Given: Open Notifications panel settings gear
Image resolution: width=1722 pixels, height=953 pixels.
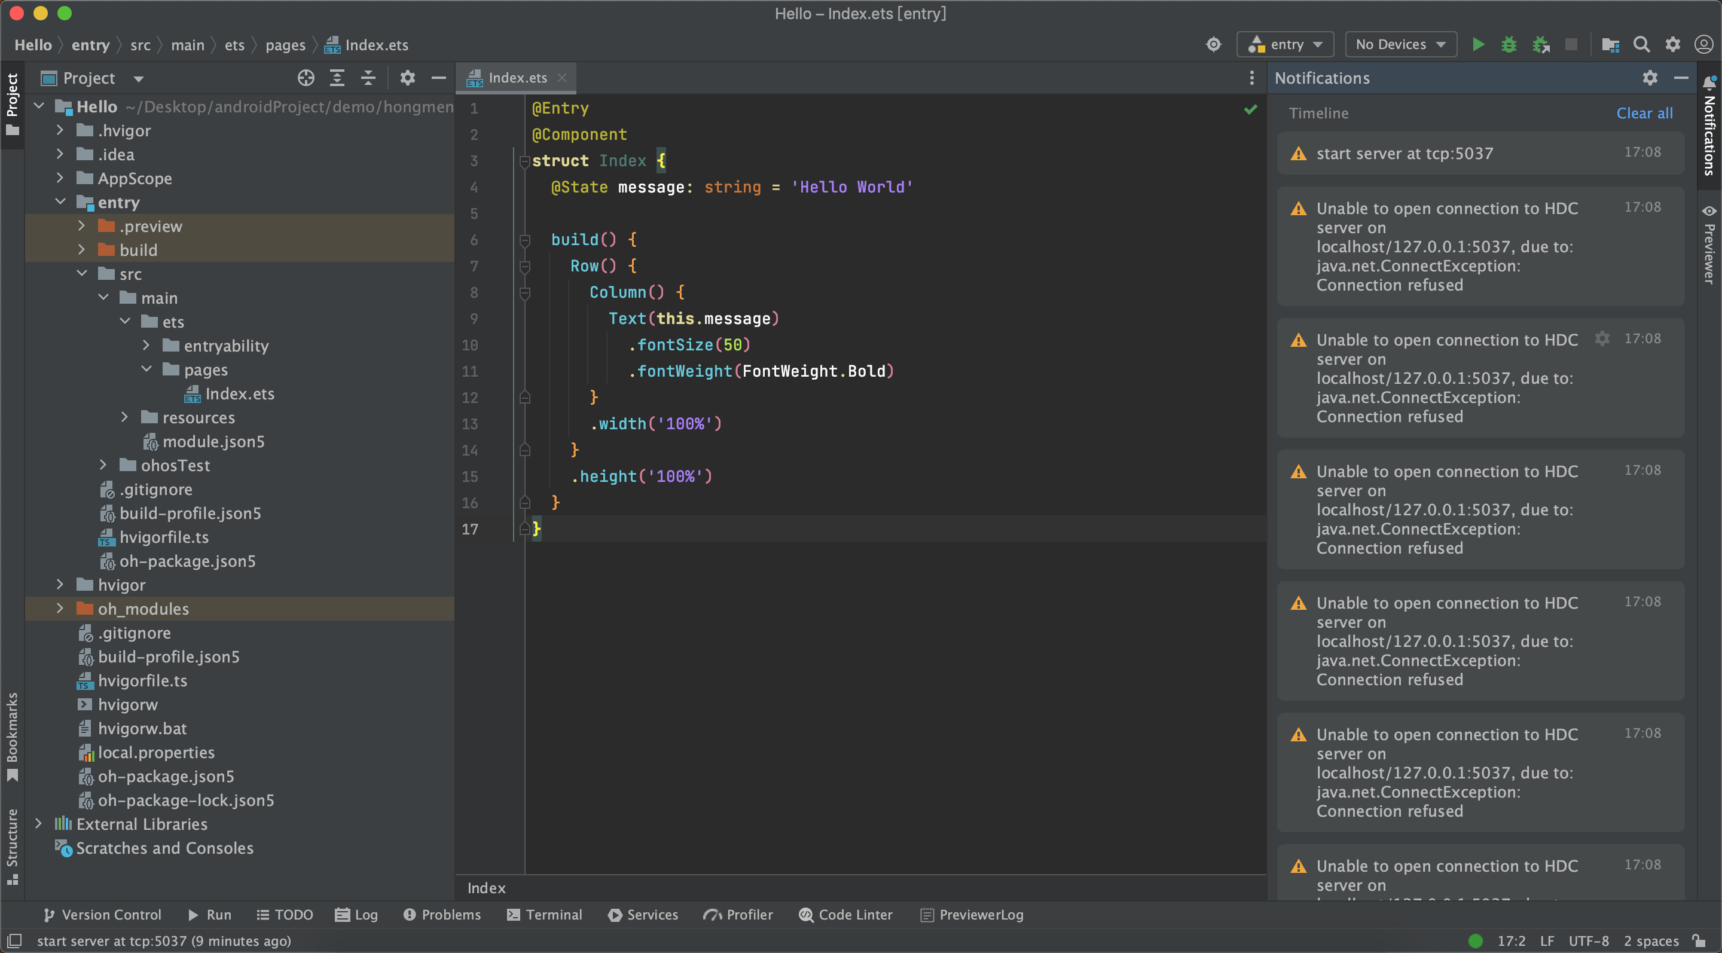Looking at the screenshot, I should tap(1650, 78).
